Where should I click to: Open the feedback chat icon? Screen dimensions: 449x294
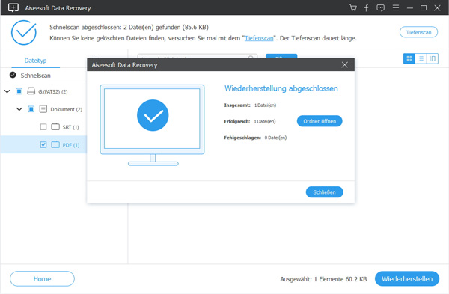(x=381, y=7)
